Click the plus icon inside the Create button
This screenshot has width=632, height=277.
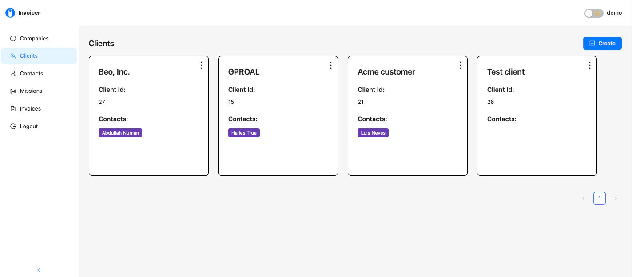point(592,43)
